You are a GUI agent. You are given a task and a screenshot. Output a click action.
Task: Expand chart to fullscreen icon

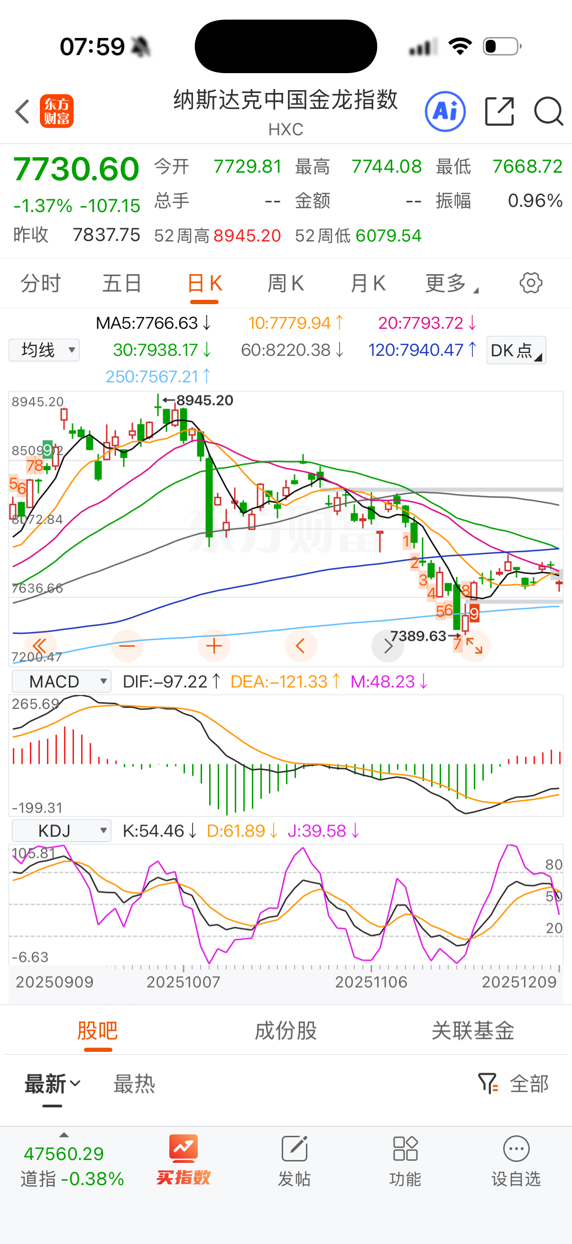[x=474, y=646]
